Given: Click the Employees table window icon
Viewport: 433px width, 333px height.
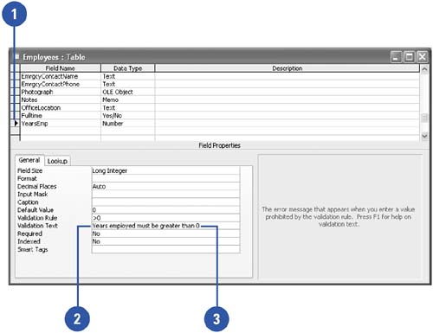Looking at the screenshot, I should coord(17,56).
